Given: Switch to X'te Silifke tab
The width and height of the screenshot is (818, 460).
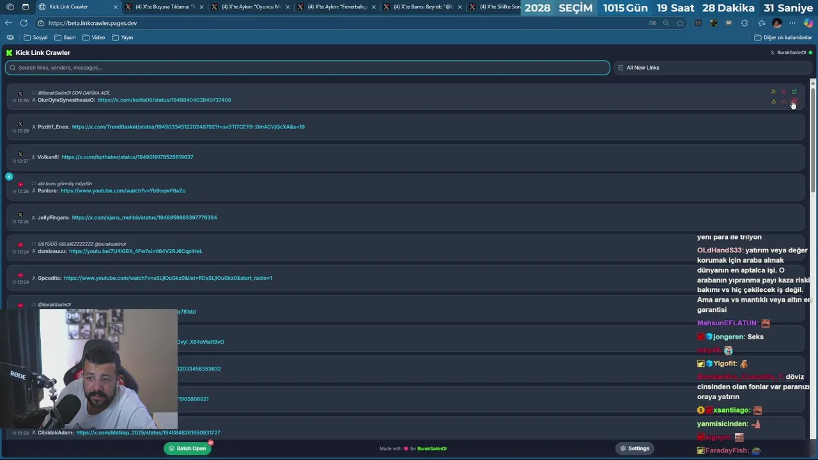Looking at the screenshot, I should click(495, 7).
